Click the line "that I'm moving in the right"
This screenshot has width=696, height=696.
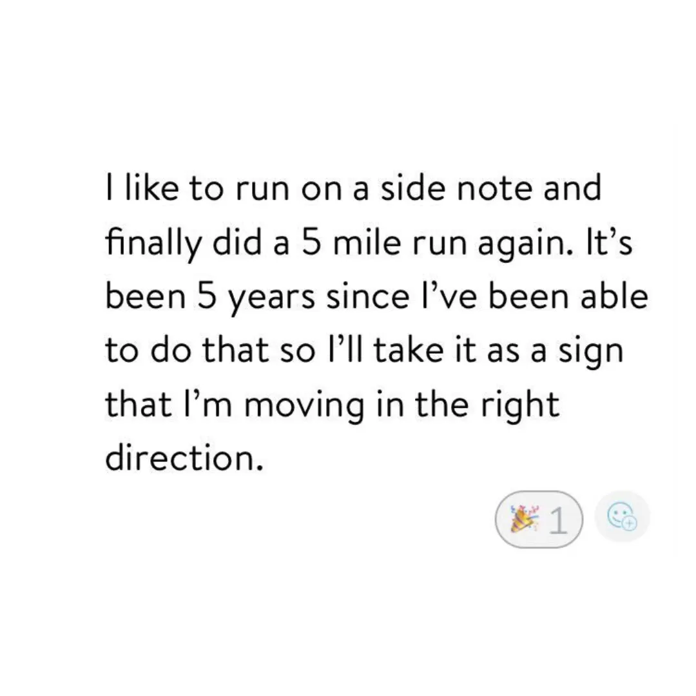332,405
